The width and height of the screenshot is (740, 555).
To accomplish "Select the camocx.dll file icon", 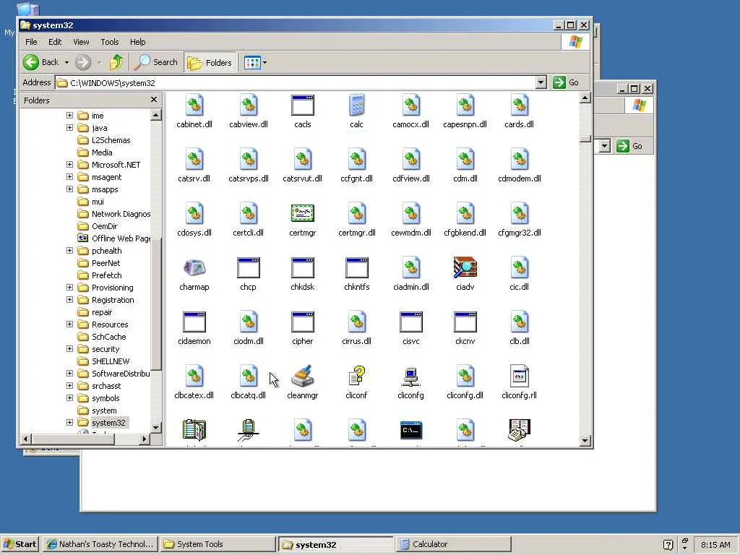I will click(x=410, y=106).
